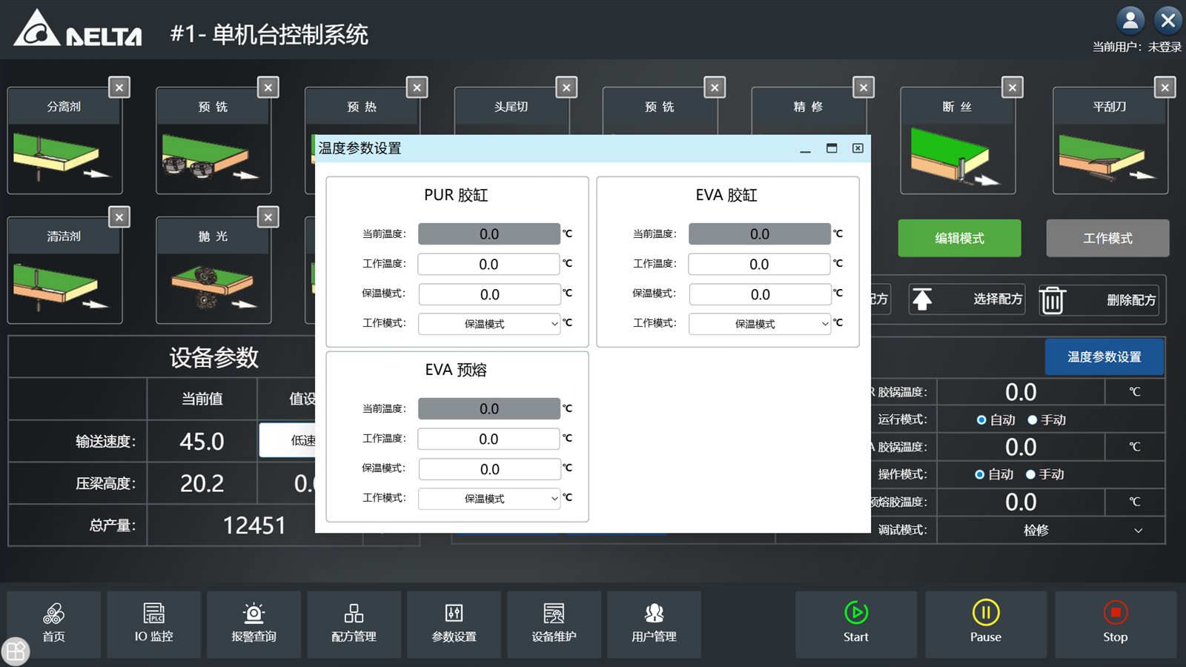Click the Start run button
1186x667 pixels.
pyautogui.click(x=856, y=624)
